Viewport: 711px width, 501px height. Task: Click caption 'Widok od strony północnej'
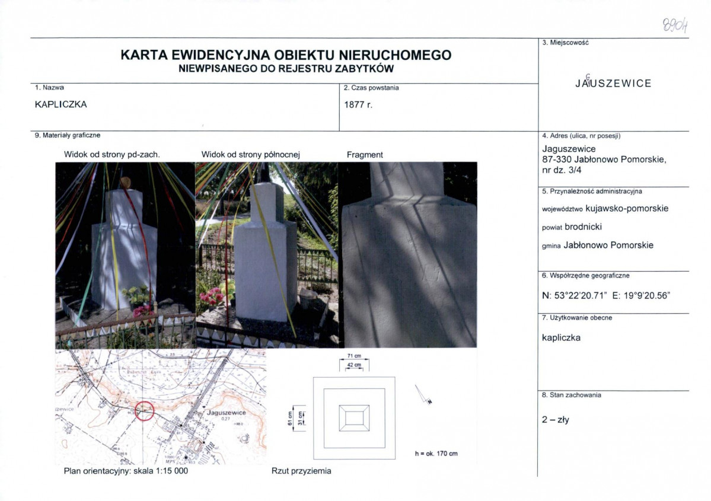[251, 155]
